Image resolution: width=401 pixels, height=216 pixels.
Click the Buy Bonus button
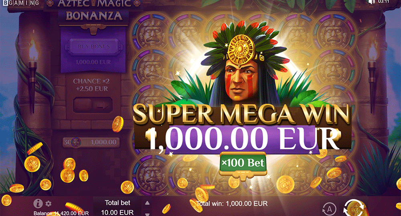93,47
